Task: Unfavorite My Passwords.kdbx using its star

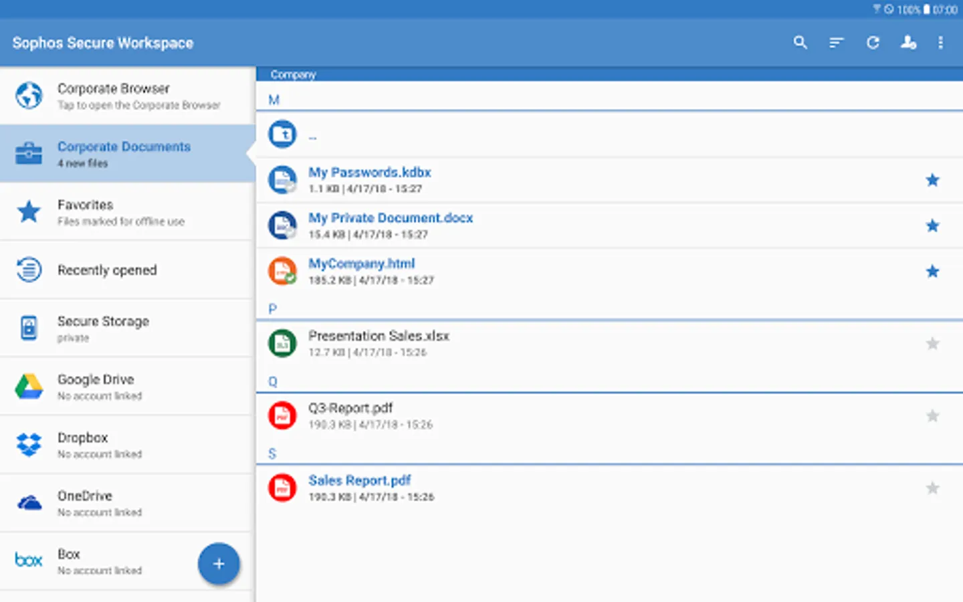Action: click(x=932, y=180)
